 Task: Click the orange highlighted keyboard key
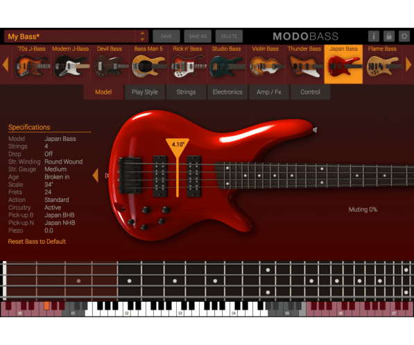46,306
